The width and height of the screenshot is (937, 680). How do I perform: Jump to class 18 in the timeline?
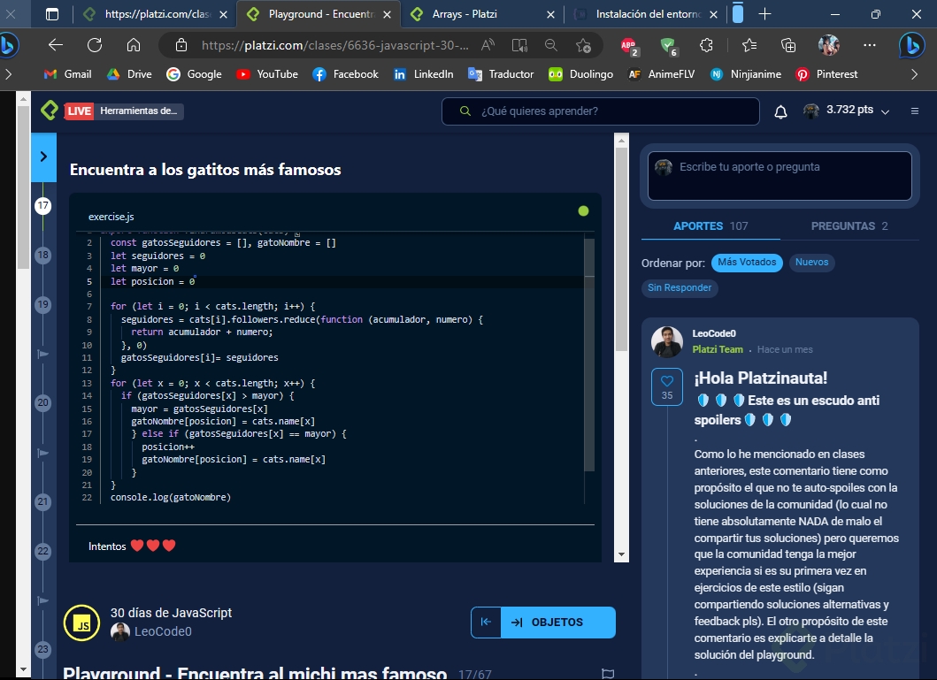click(43, 256)
